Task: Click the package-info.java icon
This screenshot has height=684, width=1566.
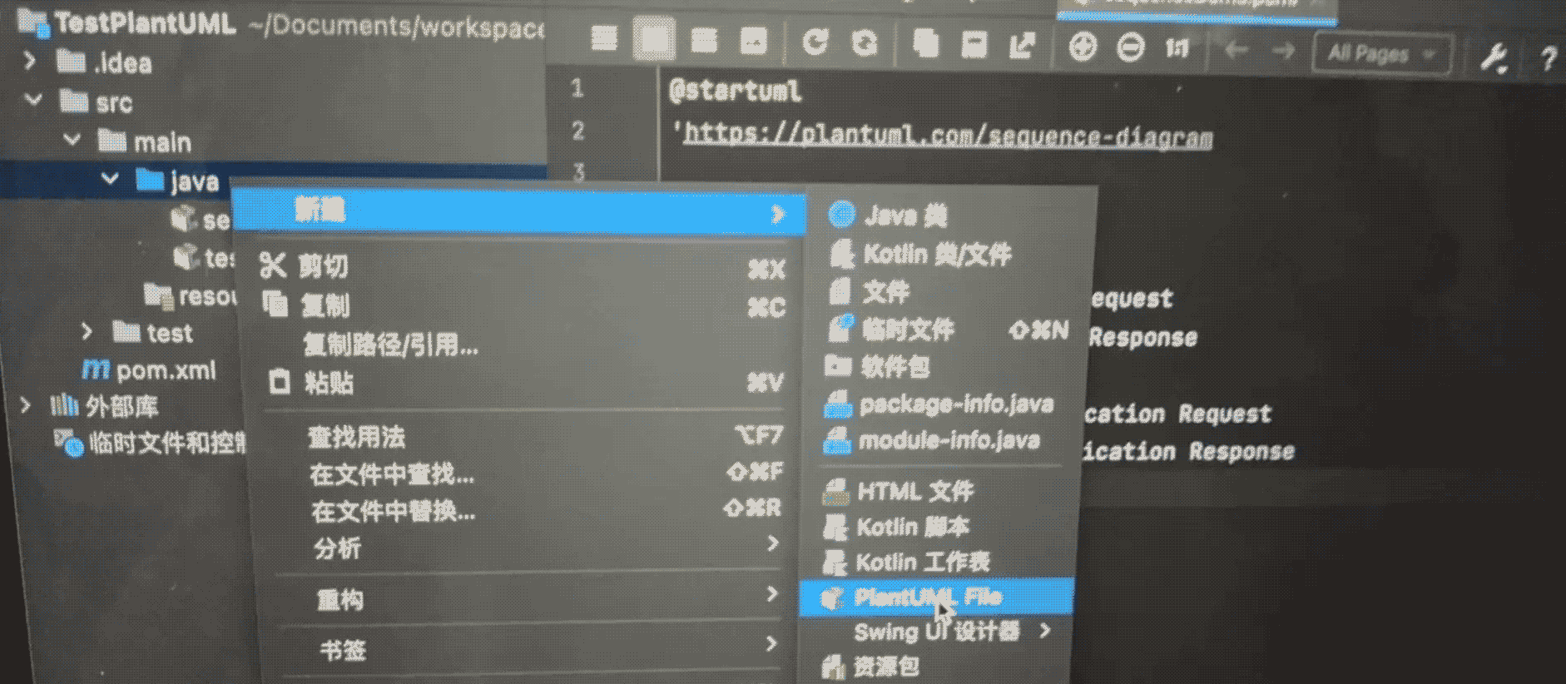Action: 838,404
